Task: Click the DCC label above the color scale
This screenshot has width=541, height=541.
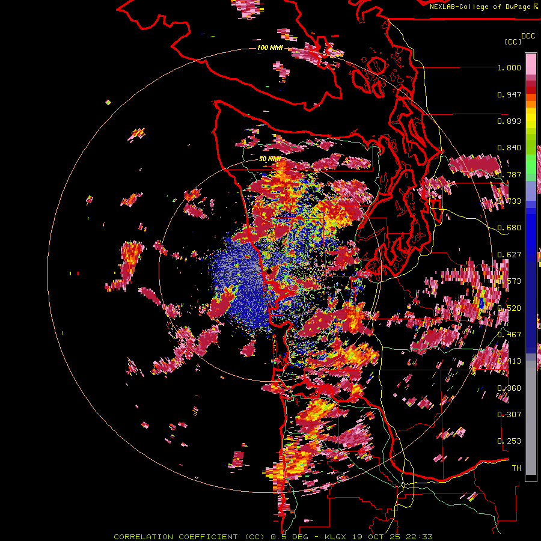Action: (x=528, y=36)
